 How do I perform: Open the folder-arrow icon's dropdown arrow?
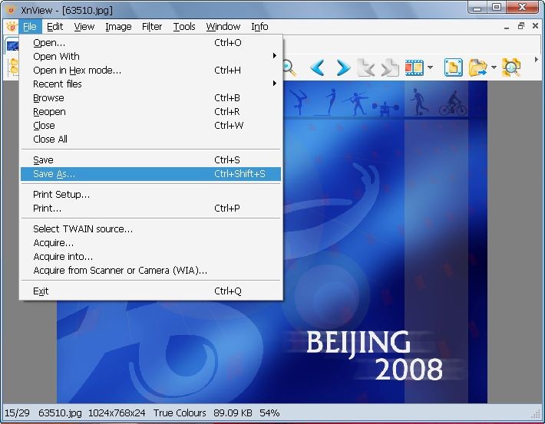coord(494,67)
